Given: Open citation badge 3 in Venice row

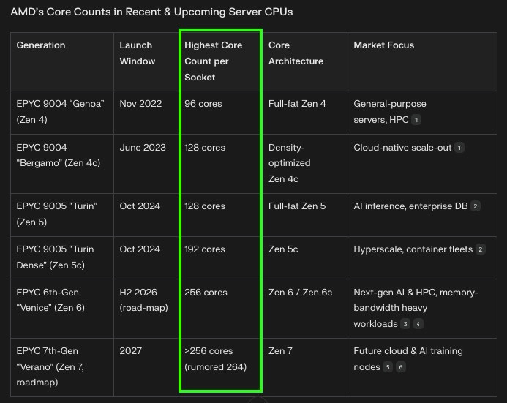Looking at the screenshot, I should pyautogui.click(x=405, y=324).
